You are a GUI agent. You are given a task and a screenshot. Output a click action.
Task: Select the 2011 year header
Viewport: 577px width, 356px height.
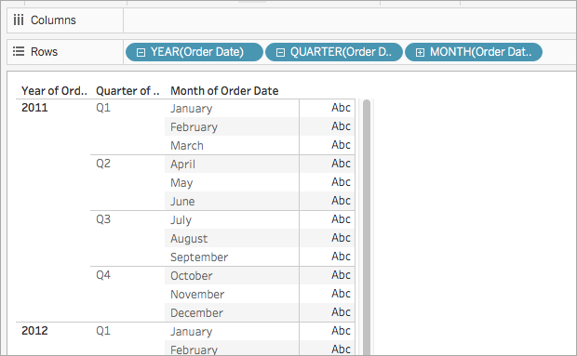coord(34,108)
